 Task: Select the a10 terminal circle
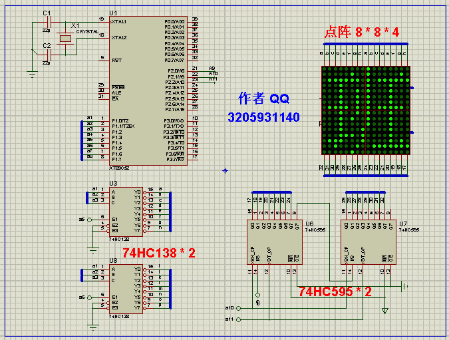point(238,308)
